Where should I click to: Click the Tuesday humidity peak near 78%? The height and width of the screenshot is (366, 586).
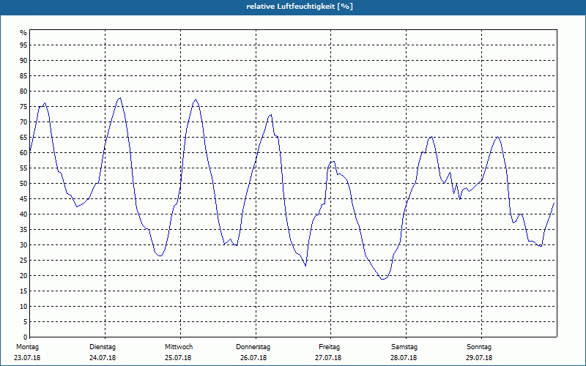click(x=120, y=98)
